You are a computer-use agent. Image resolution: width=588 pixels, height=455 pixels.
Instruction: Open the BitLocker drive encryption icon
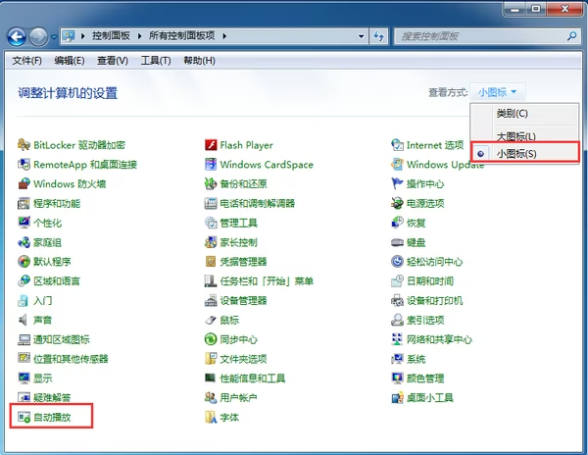24,145
